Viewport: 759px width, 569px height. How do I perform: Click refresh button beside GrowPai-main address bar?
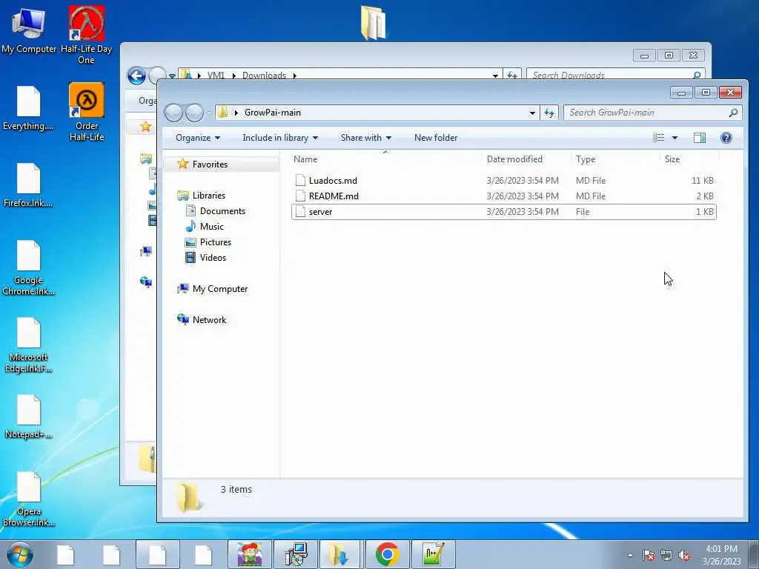tap(549, 113)
